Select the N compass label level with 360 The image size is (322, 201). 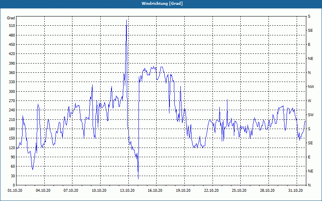[309, 73]
